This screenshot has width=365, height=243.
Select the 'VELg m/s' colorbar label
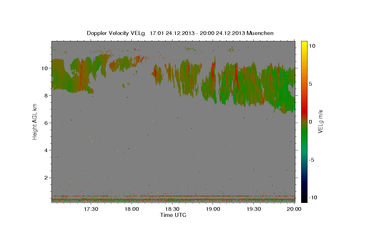(320, 122)
